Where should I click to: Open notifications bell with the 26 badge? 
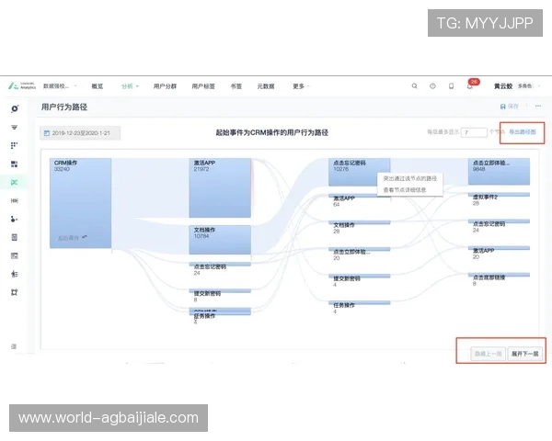coord(471,85)
